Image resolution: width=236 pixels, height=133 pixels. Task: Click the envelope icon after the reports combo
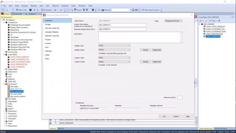click(136, 10)
